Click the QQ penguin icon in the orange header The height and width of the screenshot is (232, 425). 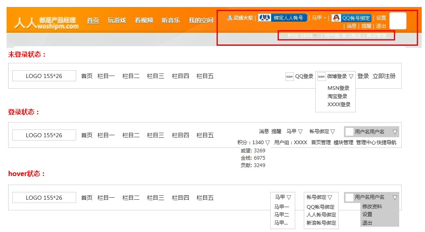pyautogui.click(x=336, y=18)
